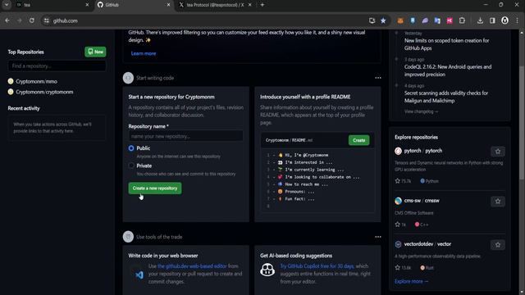Click the install app icon in address bar

pyautogui.click(x=372, y=20)
